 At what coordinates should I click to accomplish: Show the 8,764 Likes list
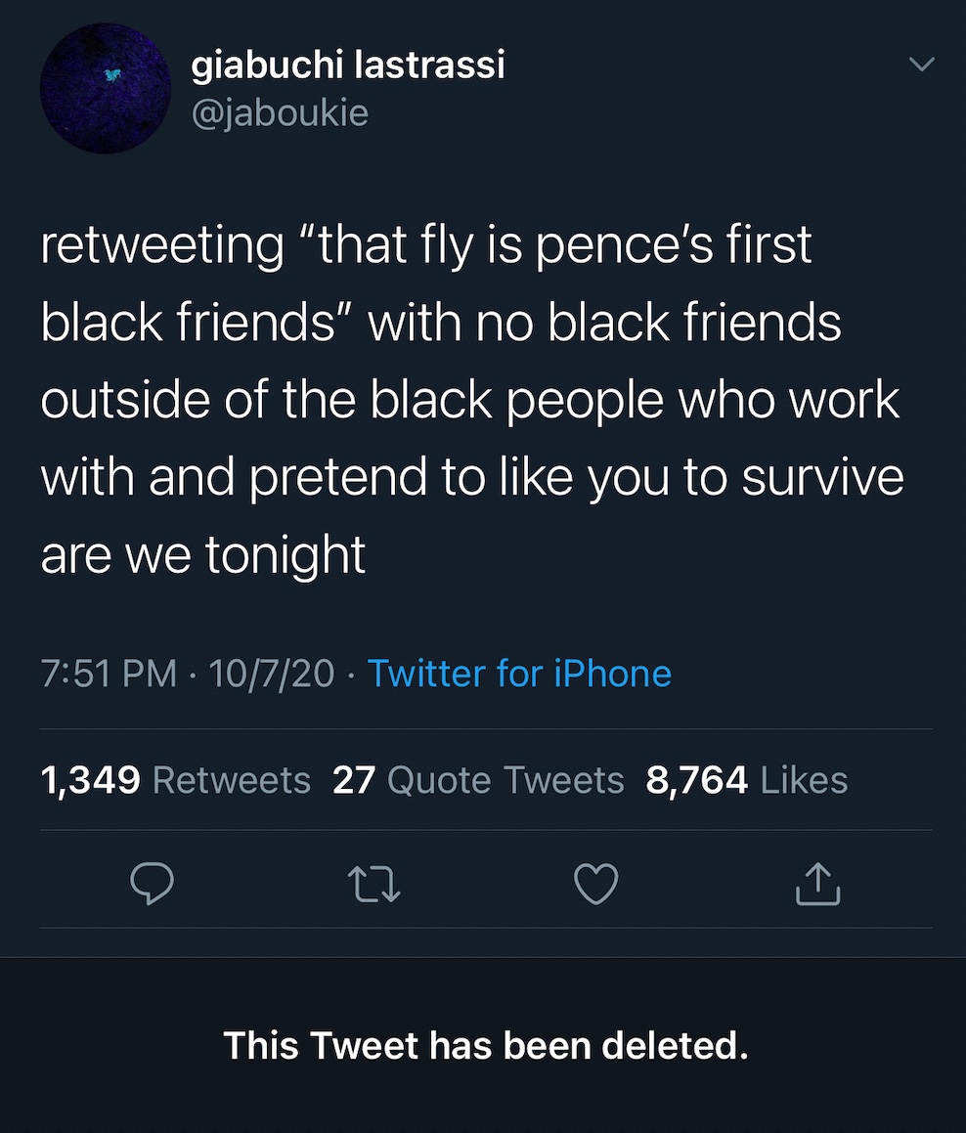pyautogui.click(x=747, y=780)
